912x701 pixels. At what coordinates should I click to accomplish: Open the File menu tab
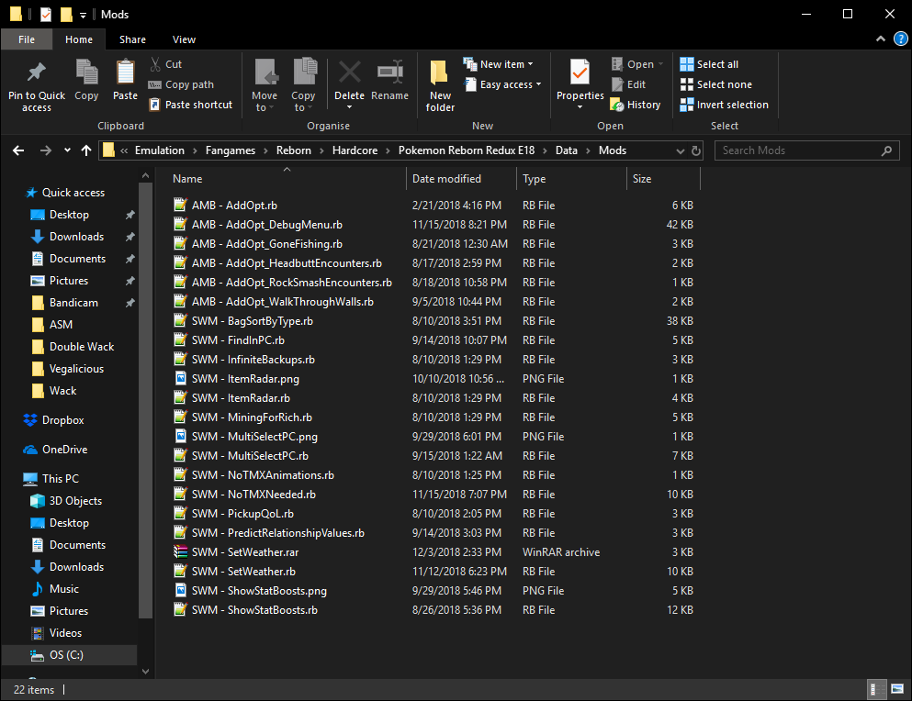27,39
